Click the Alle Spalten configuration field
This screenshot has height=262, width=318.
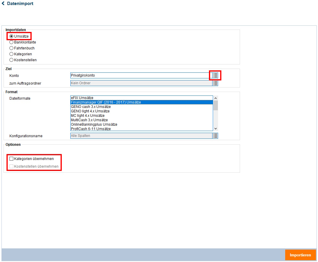coord(141,136)
